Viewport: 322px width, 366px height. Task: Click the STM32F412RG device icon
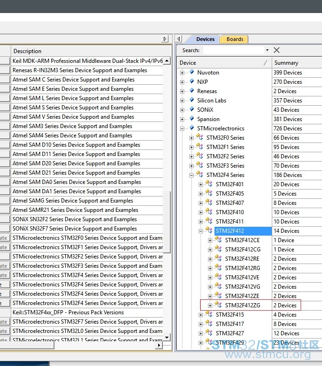[218, 268]
